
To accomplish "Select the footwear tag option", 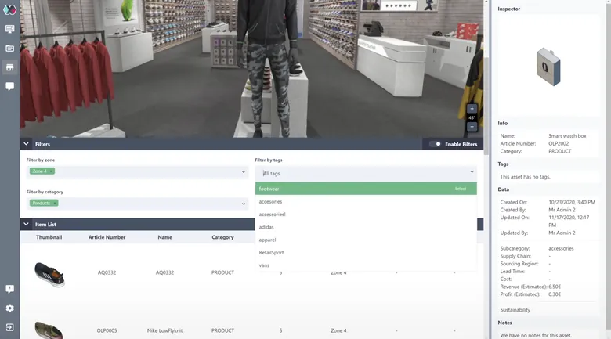I will pyautogui.click(x=366, y=189).
